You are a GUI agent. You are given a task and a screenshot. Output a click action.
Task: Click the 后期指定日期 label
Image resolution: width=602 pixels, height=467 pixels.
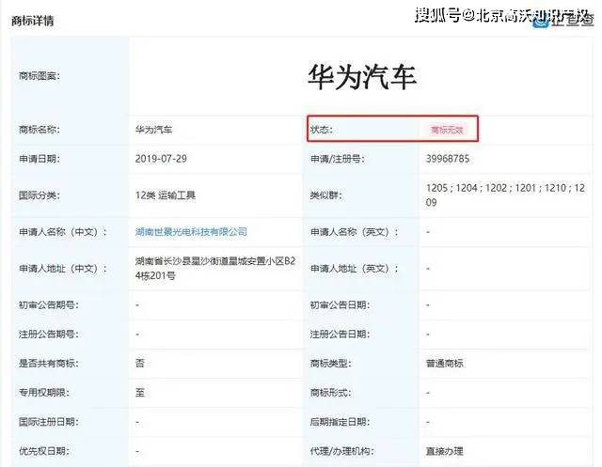tap(341, 422)
